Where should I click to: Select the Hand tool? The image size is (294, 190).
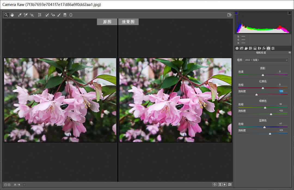pos(12,15)
